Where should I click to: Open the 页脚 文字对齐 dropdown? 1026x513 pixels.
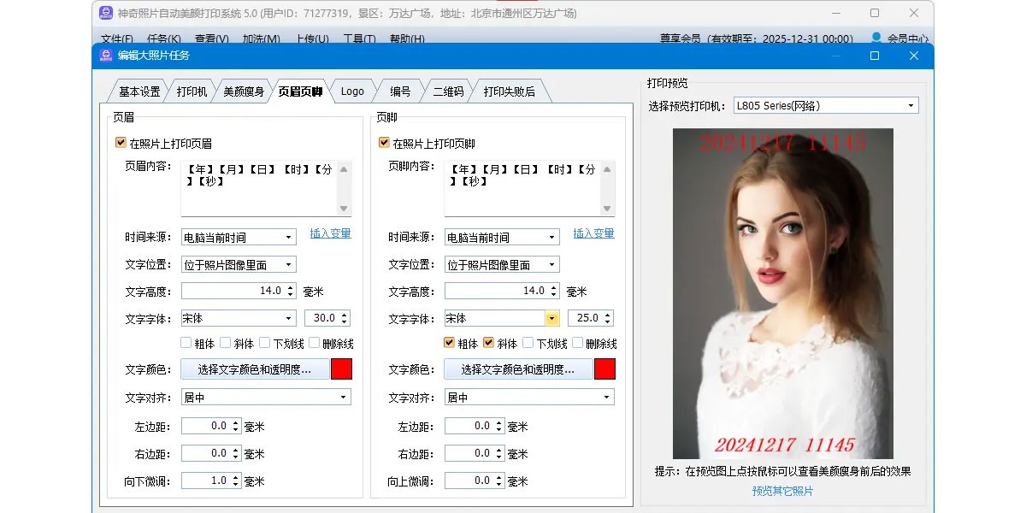tap(607, 398)
